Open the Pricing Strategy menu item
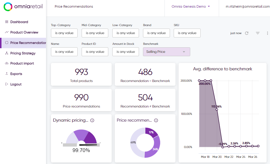270x164 pixels. [x=23, y=53]
